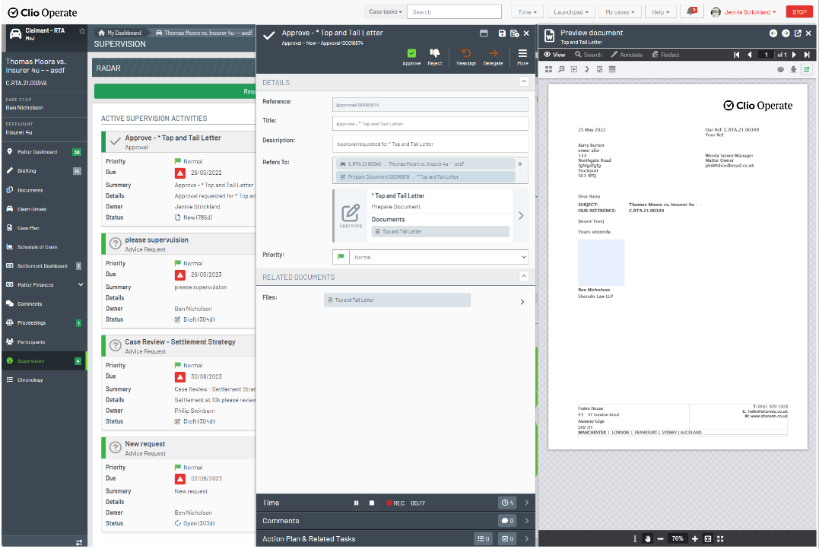Click the Reassign icon
Image resolution: width=819 pixels, height=549 pixels.
point(466,54)
